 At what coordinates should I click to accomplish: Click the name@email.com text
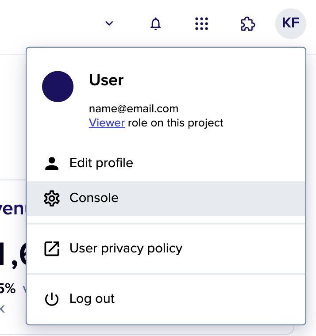tap(134, 109)
